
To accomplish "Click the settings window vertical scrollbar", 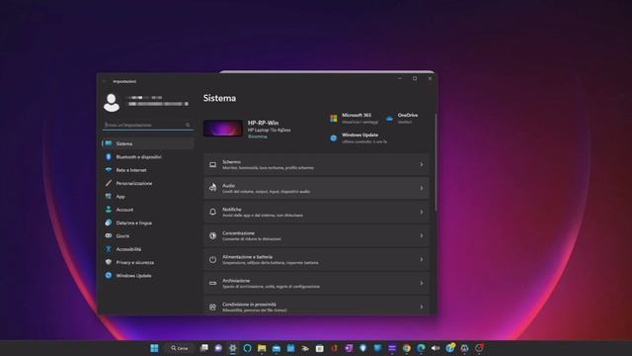I will click(435, 162).
